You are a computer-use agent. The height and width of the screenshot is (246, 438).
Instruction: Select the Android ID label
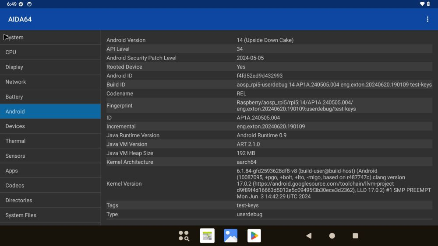tap(119, 76)
